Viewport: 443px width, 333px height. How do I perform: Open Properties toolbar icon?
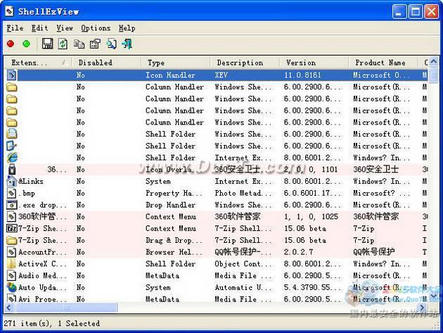95,44
